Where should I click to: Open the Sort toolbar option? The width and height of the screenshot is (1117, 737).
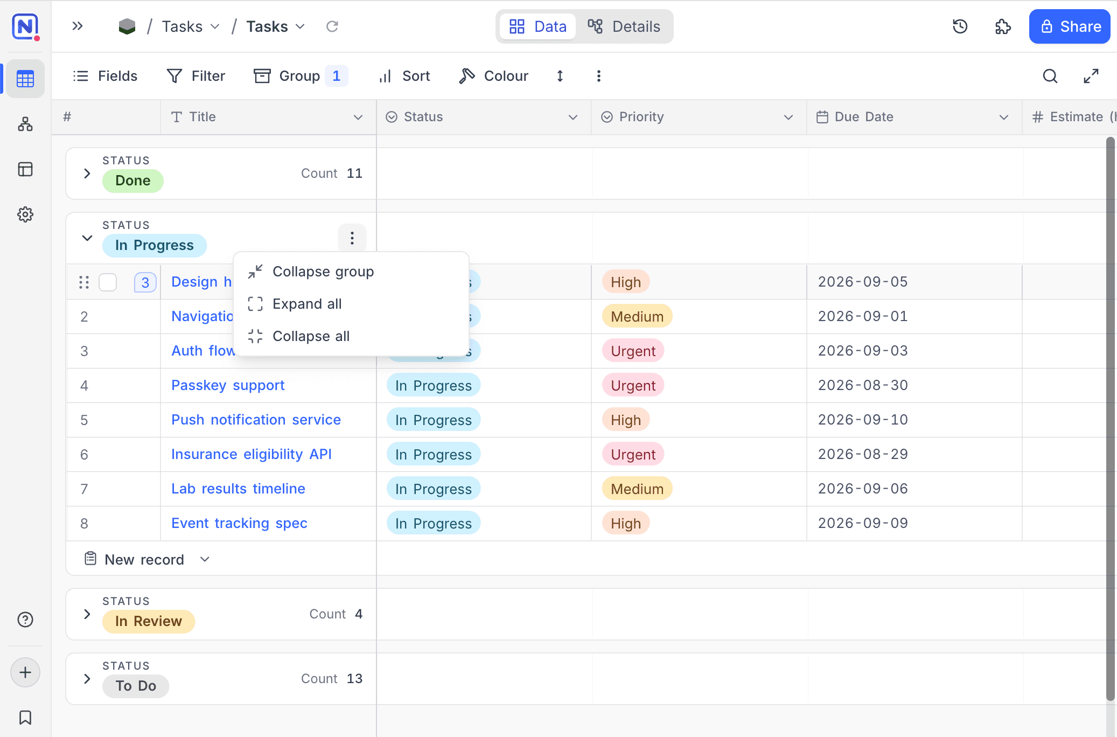click(x=404, y=76)
